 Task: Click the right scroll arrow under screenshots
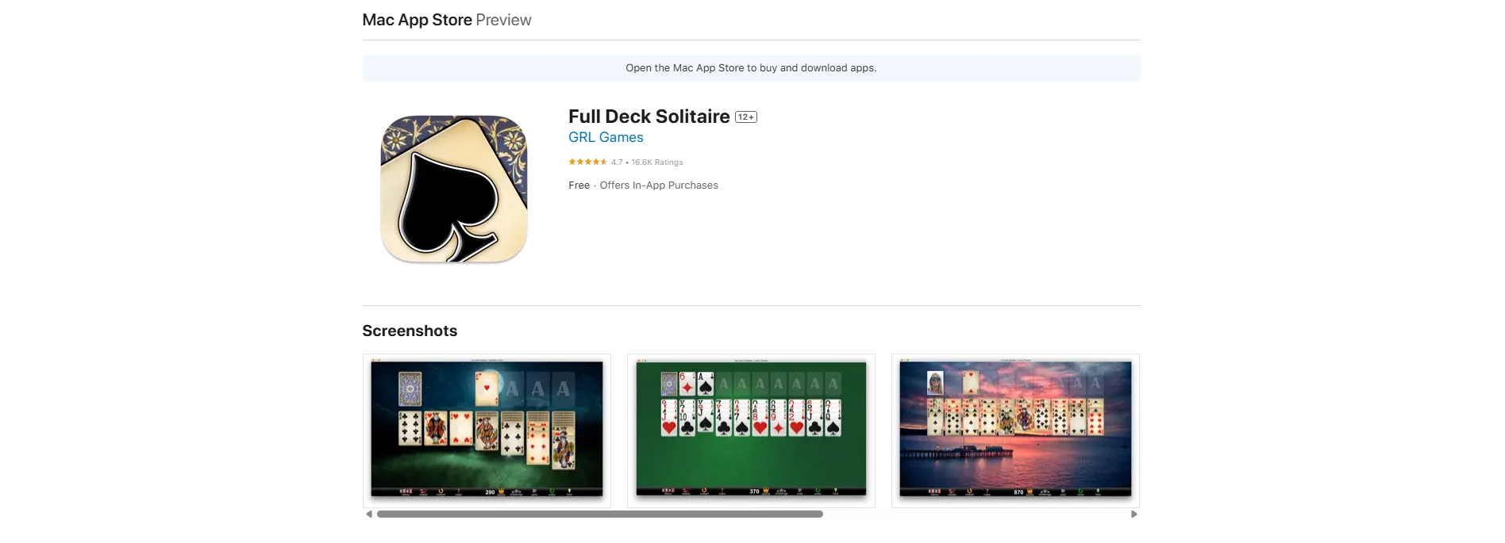pos(1134,514)
